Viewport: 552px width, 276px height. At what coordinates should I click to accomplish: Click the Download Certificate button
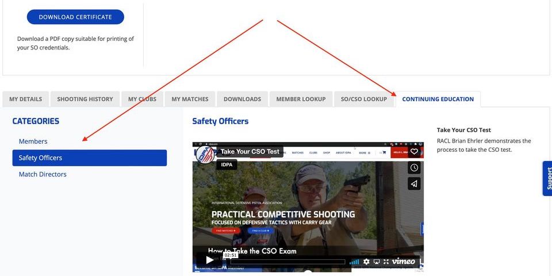pyautogui.click(x=75, y=17)
